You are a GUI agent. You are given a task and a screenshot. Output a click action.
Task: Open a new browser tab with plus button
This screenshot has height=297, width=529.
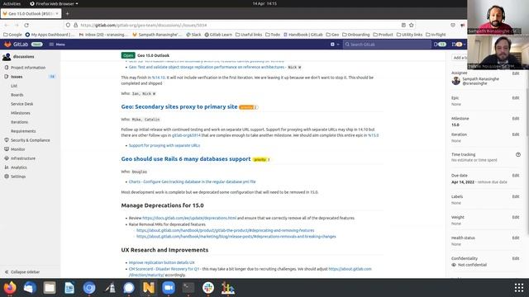[67, 13]
